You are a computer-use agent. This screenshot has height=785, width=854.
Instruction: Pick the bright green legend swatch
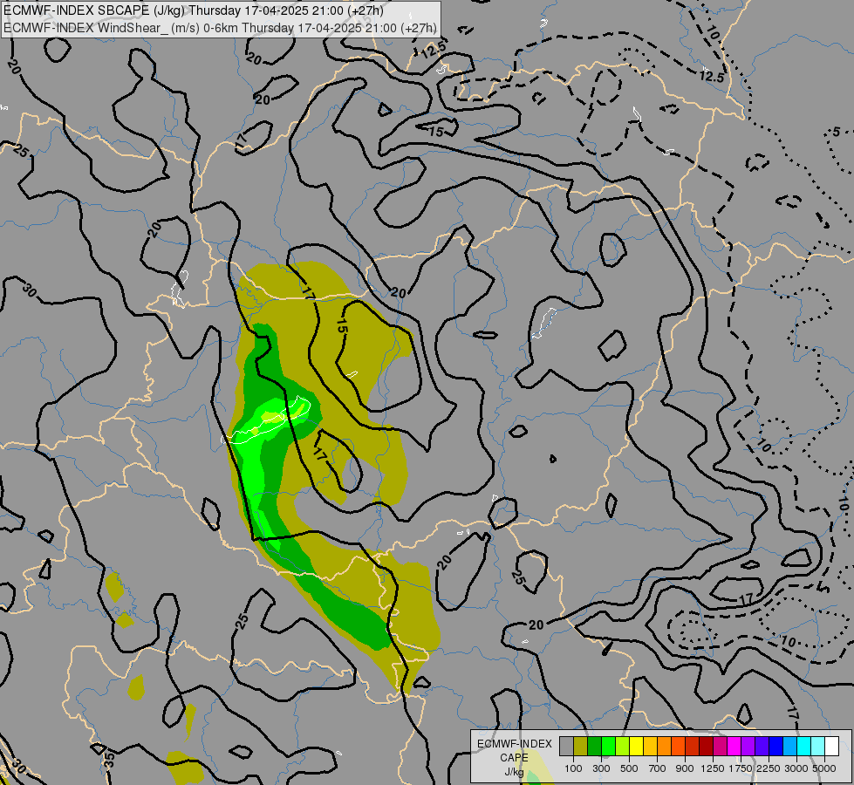click(608, 747)
